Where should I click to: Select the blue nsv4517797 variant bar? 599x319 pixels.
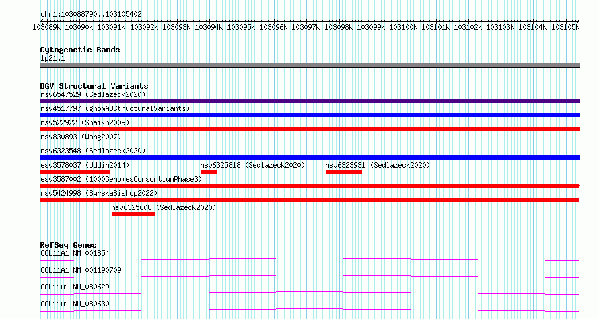310,115
